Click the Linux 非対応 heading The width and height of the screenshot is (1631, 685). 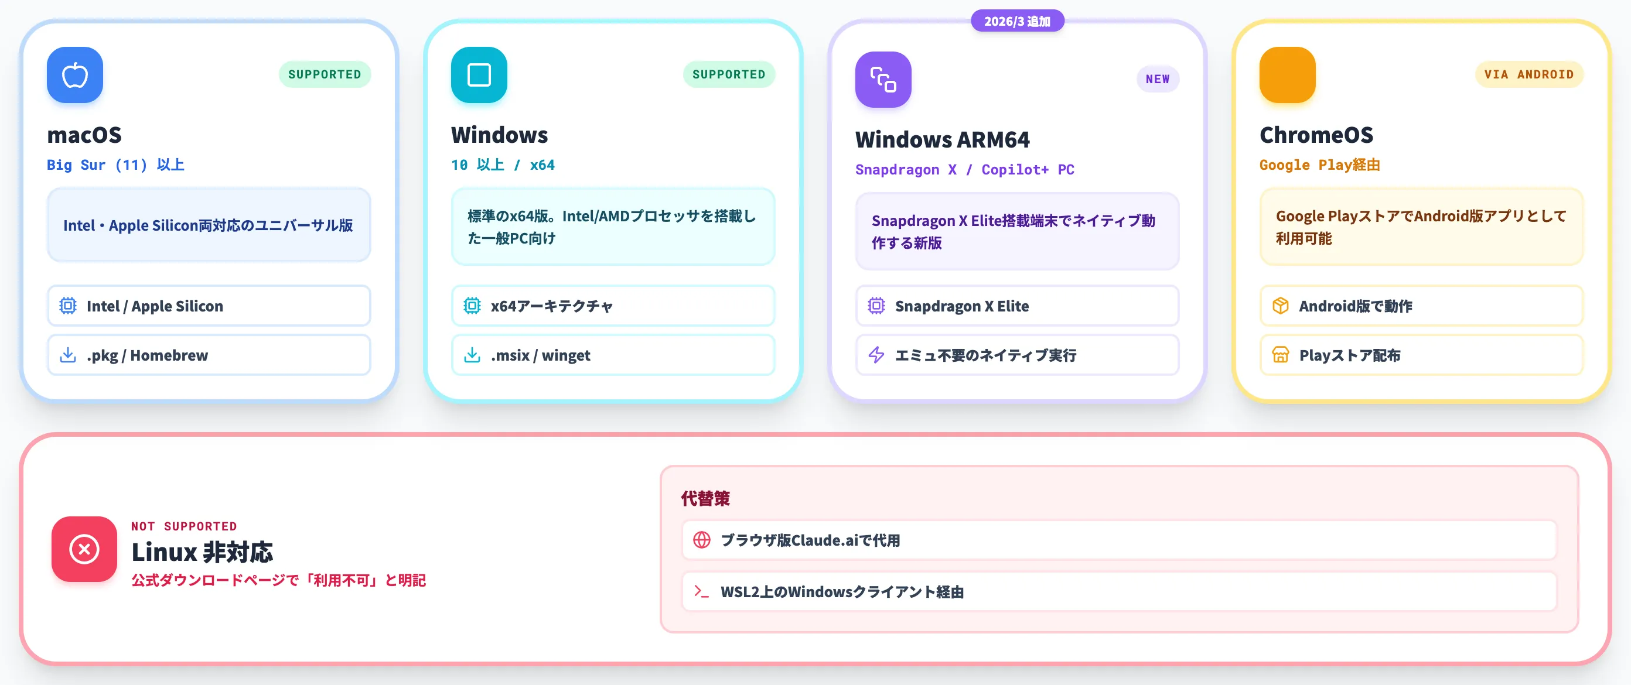pos(202,552)
